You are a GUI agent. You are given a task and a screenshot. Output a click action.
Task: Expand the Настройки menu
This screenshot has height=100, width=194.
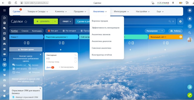point(143,12)
